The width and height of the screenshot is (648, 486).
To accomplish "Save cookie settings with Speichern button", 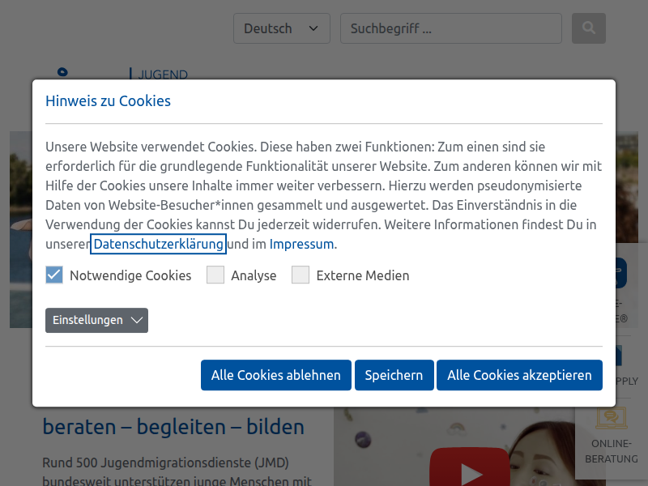I will click(x=394, y=375).
